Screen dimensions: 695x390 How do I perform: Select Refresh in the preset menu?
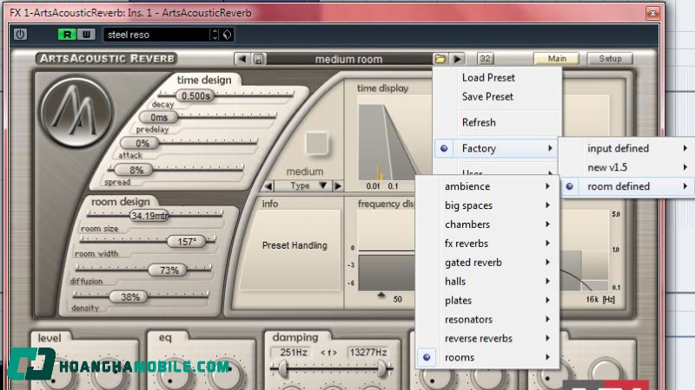[479, 122]
